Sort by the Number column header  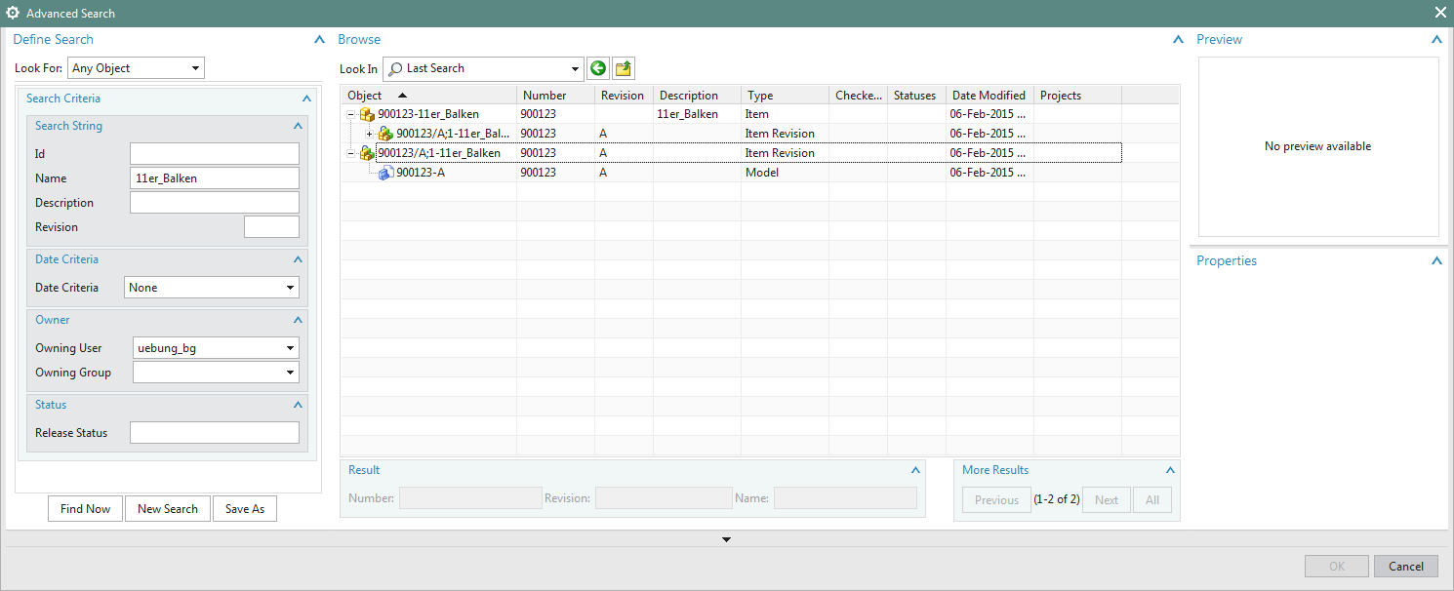pos(555,96)
